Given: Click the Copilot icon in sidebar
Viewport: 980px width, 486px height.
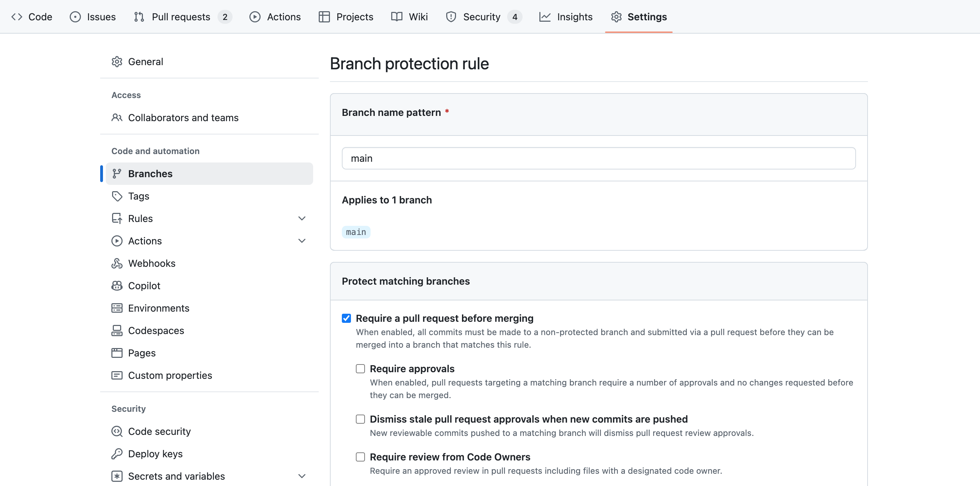Looking at the screenshot, I should pyautogui.click(x=117, y=286).
